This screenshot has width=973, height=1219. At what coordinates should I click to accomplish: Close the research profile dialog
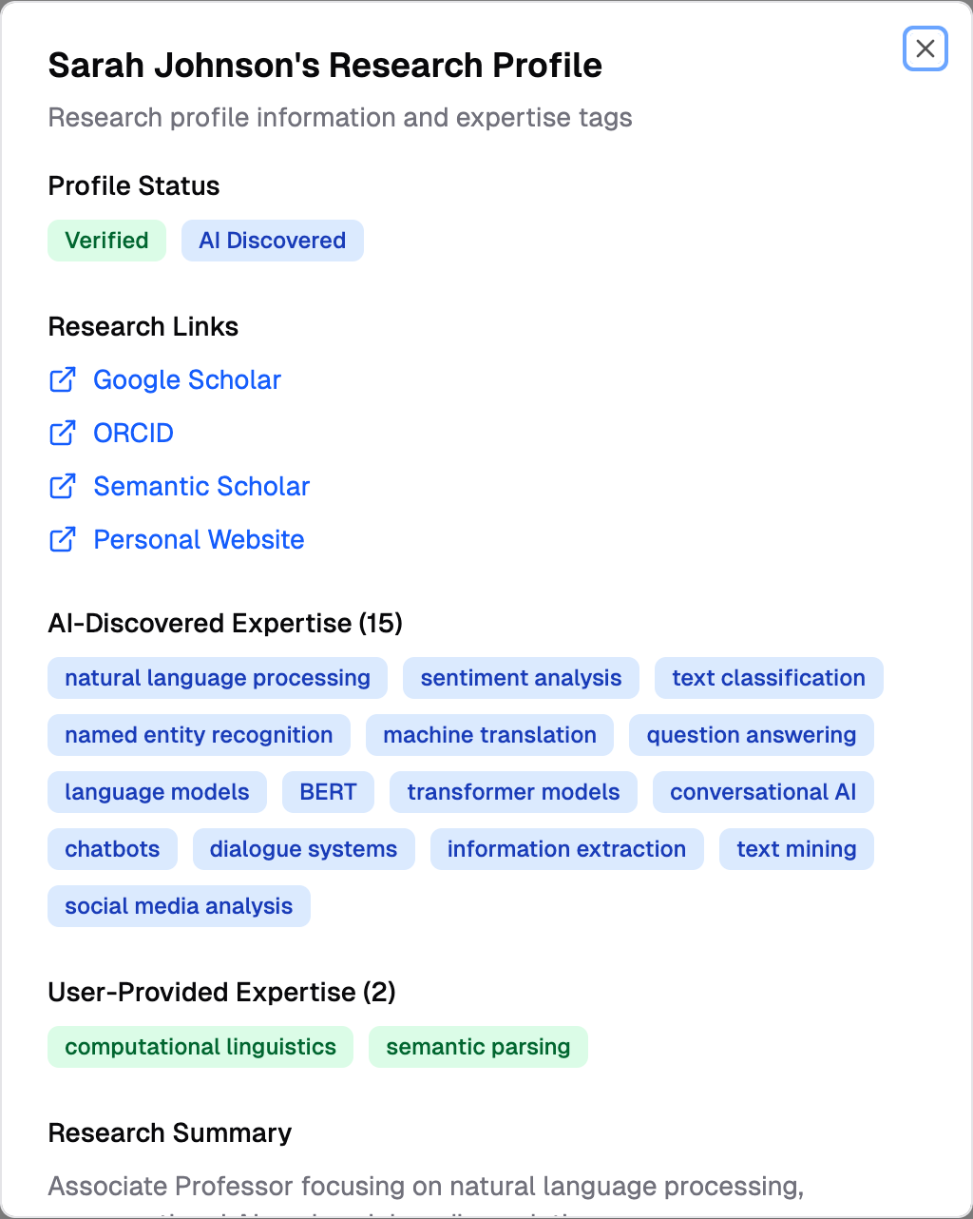click(925, 48)
